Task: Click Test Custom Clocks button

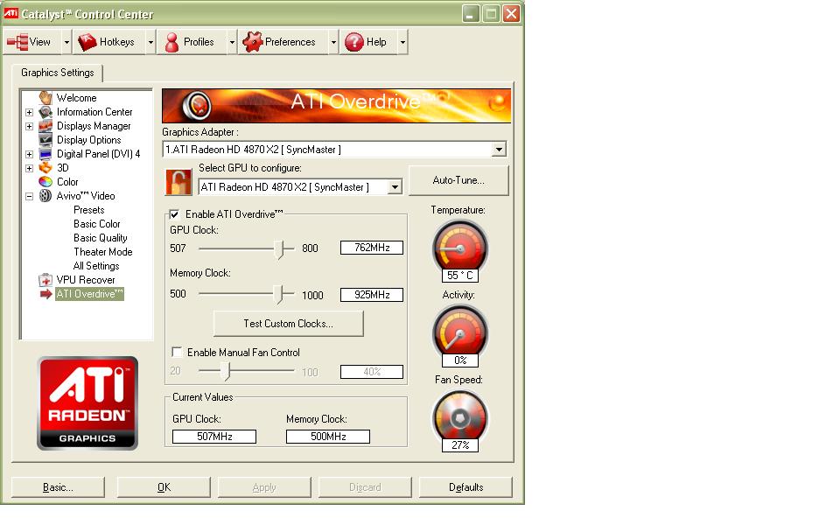Action: coord(288,324)
